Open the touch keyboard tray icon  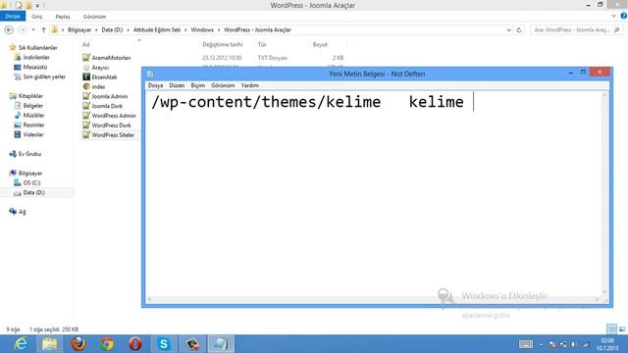[x=526, y=344]
